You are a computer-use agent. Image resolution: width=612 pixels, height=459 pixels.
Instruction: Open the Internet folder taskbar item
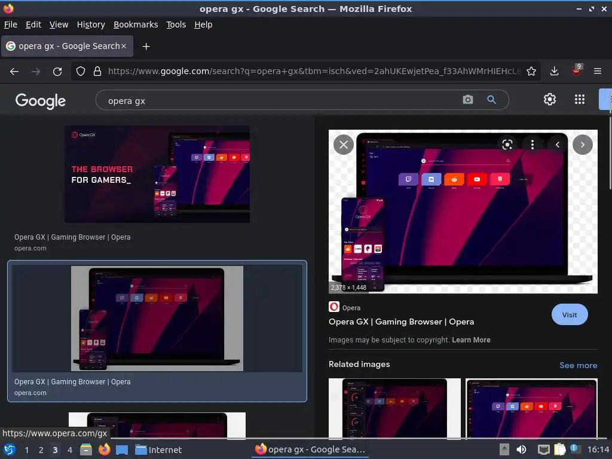coord(158,449)
